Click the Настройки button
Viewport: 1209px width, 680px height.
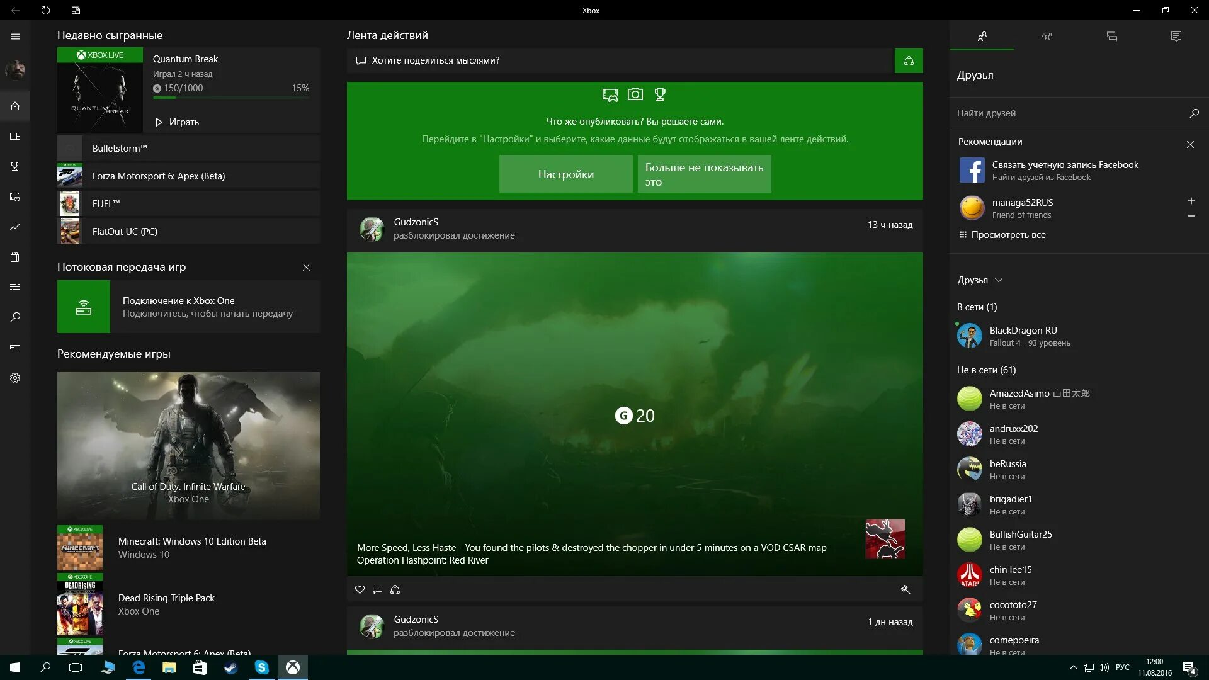(565, 174)
